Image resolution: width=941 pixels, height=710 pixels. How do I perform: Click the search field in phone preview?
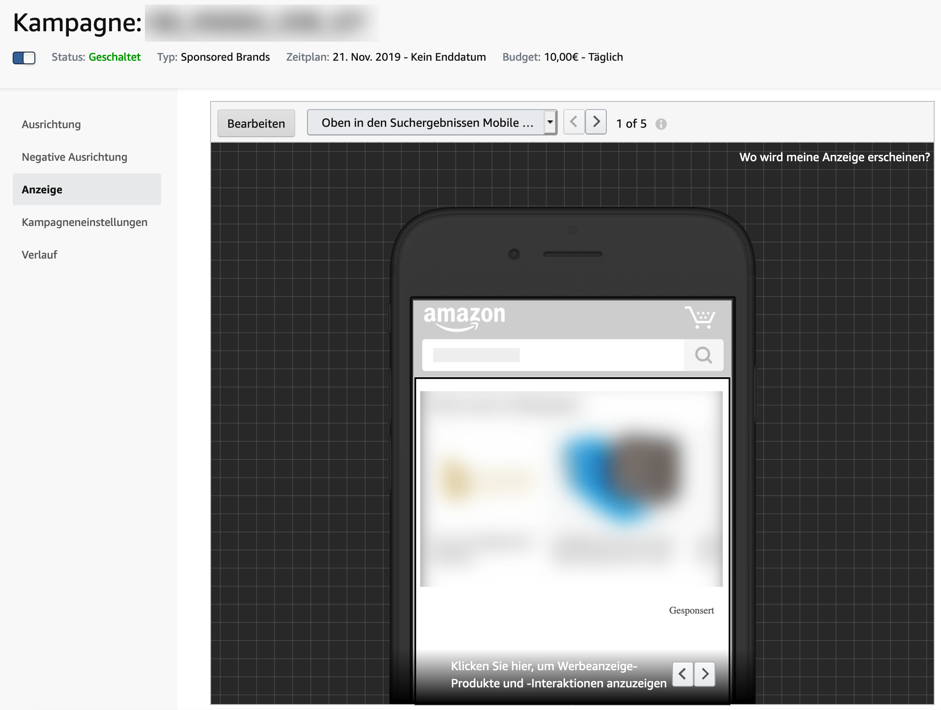(x=553, y=355)
